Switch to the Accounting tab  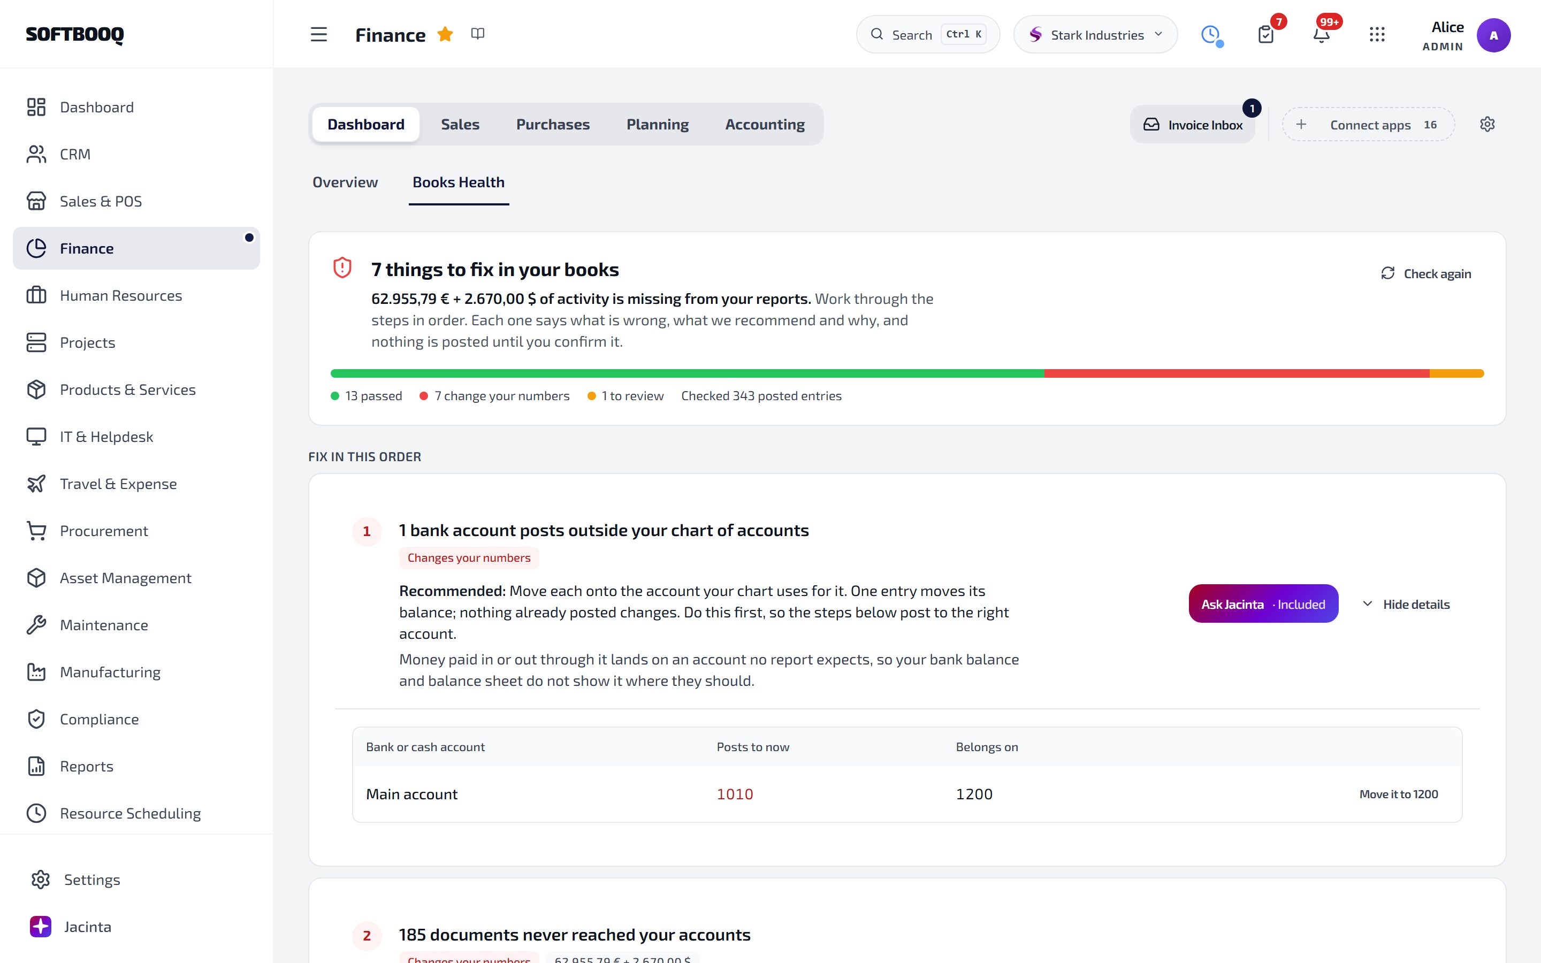(765, 124)
